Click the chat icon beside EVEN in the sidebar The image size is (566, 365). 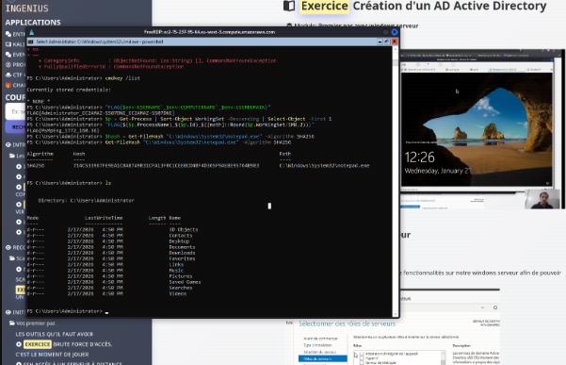click(x=8, y=55)
